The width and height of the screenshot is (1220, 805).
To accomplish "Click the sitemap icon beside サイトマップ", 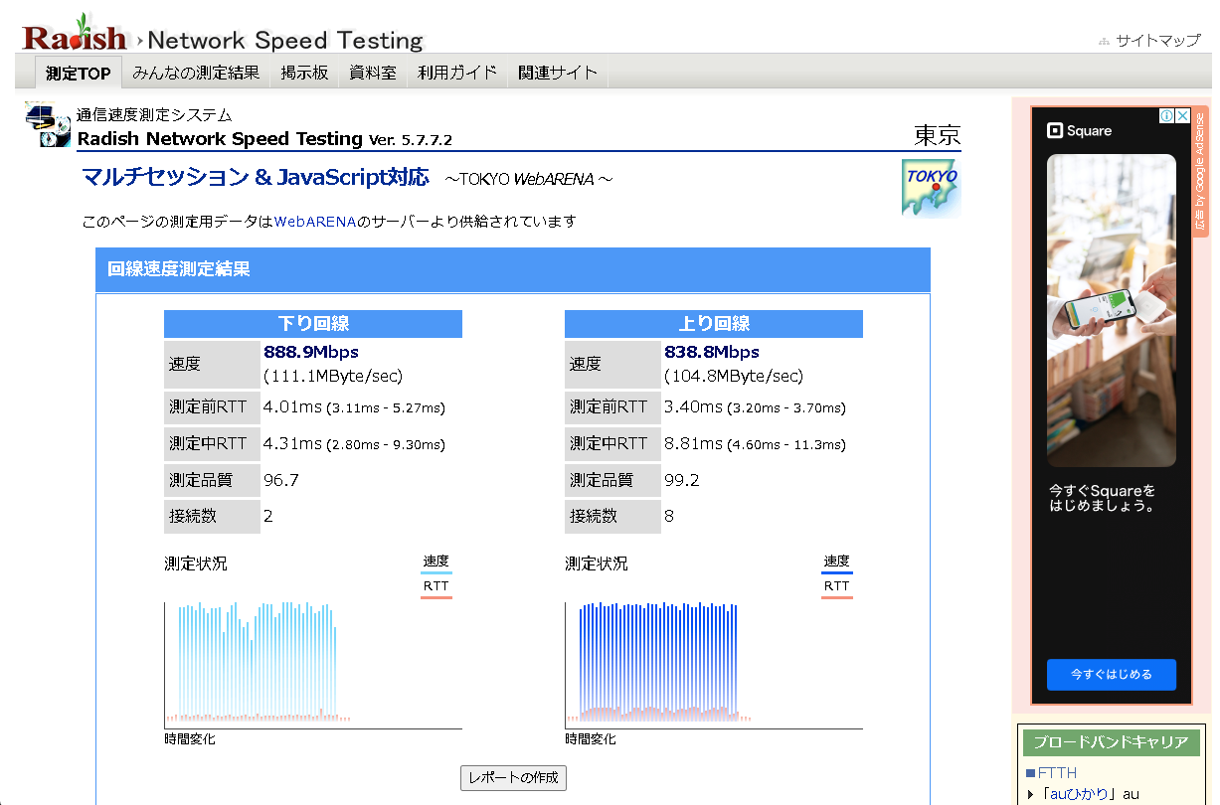I will click(1104, 42).
